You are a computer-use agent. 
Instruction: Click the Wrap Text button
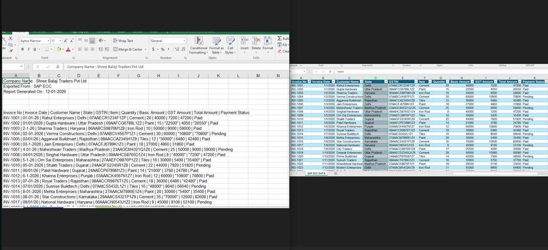pos(122,41)
